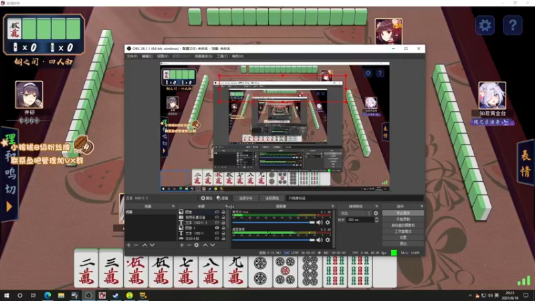Click the 退出 exit button in OBS controls

point(403,243)
